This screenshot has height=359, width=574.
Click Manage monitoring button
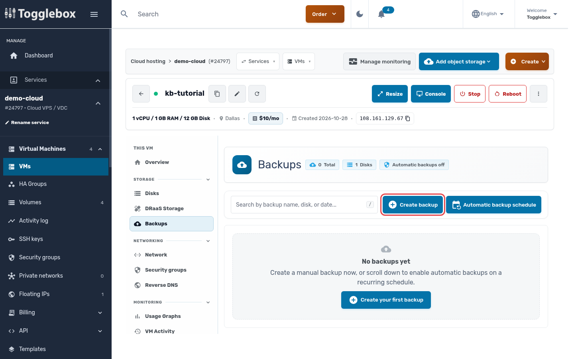(x=379, y=61)
